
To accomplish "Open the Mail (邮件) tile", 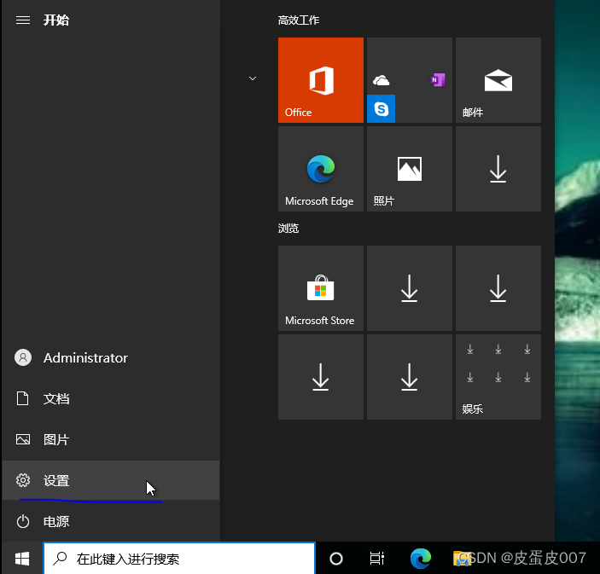I will pyautogui.click(x=498, y=80).
